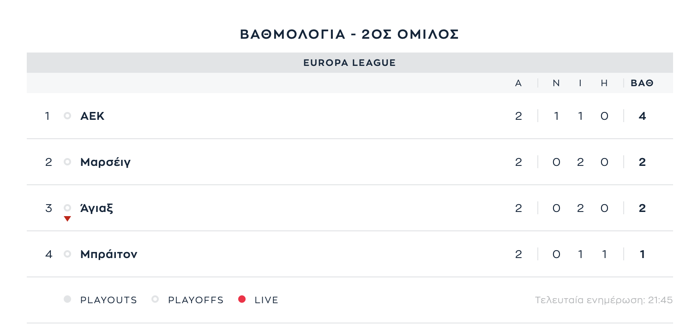Click the red down arrow under Άγιαξ

coord(67,218)
